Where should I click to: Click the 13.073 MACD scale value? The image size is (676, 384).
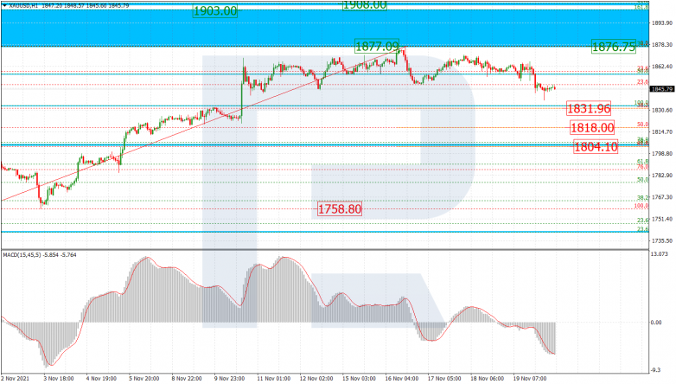coord(660,254)
